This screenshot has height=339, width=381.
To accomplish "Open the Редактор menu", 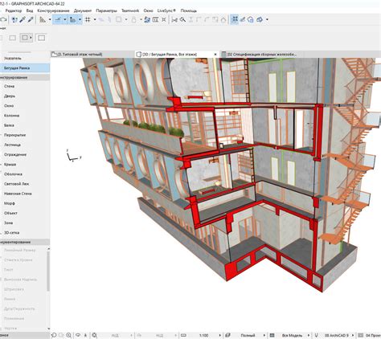I will click(14, 10).
